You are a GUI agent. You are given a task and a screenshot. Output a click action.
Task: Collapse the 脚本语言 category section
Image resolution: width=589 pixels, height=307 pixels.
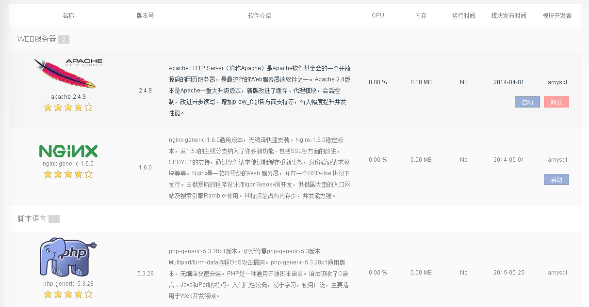(x=32, y=219)
